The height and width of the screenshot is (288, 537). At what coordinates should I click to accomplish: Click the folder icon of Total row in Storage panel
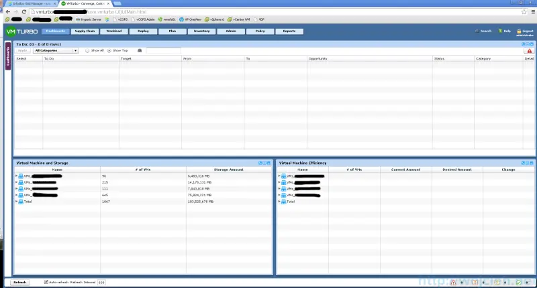click(x=21, y=202)
